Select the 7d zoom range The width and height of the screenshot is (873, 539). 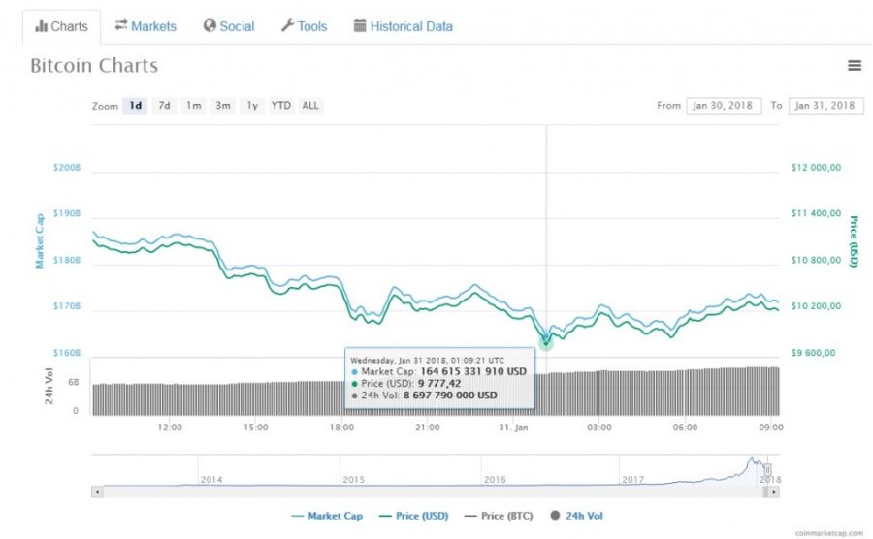164,105
